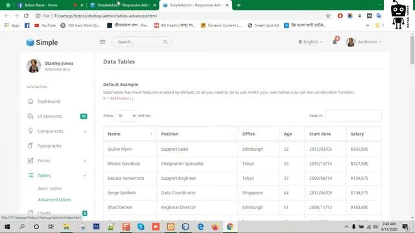Image resolution: width=415 pixels, height=233 pixels.
Task: Open YouTube bookmark
Action: (x=45, y=25)
